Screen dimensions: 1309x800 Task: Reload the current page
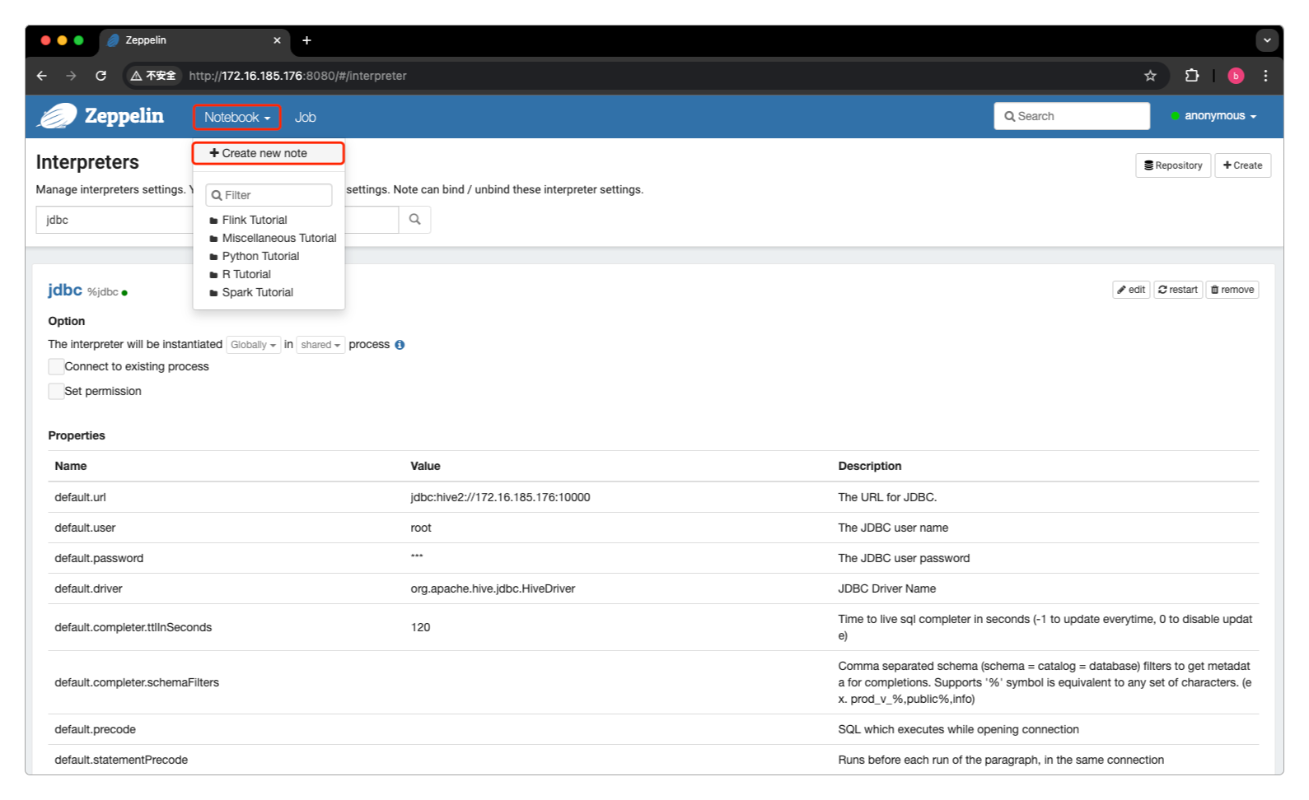tap(101, 76)
